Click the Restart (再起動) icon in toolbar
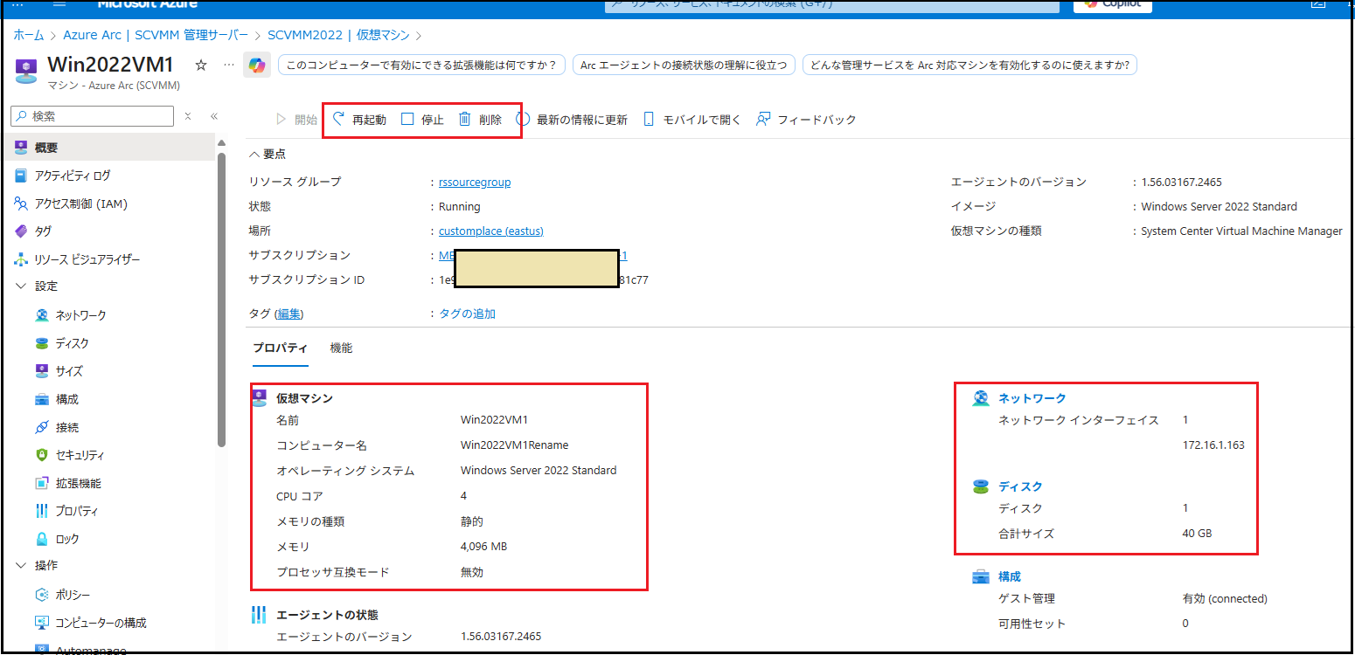This screenshot has width=1355, height=655. click(338, 120)
